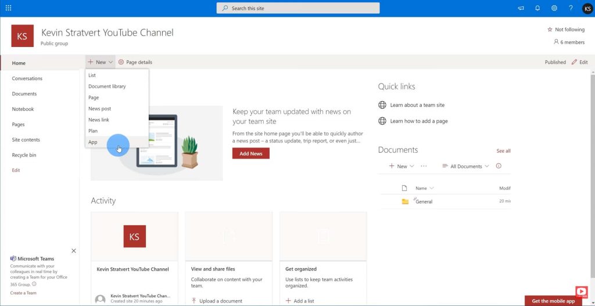Image resolution: width=595 pixels, height=306 pixels.
Task: Click the YouTube logo icon
Action: click(x=581, y=291)
